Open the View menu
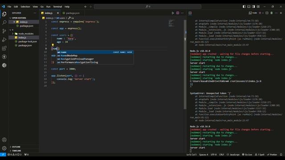 (x=35, y=7)
